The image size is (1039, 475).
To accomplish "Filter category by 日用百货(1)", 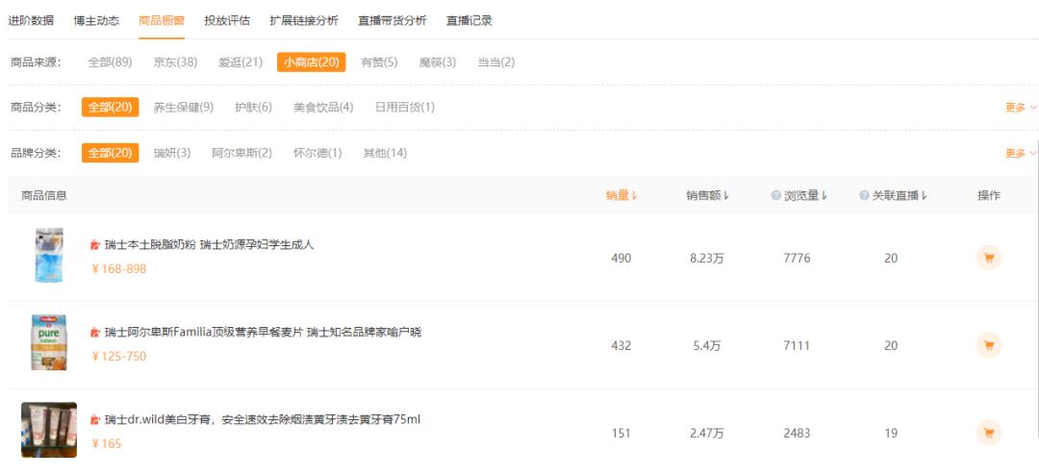I will 405,108.
